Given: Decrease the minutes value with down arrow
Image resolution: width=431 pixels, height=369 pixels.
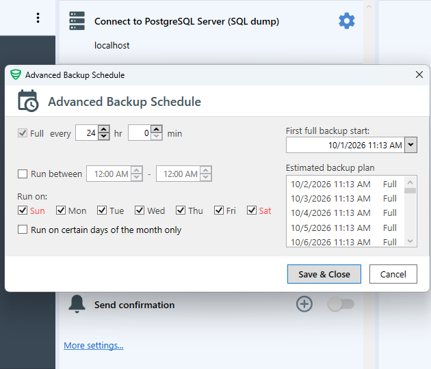Looking at the screenshot, I should [x=157, y=136].
